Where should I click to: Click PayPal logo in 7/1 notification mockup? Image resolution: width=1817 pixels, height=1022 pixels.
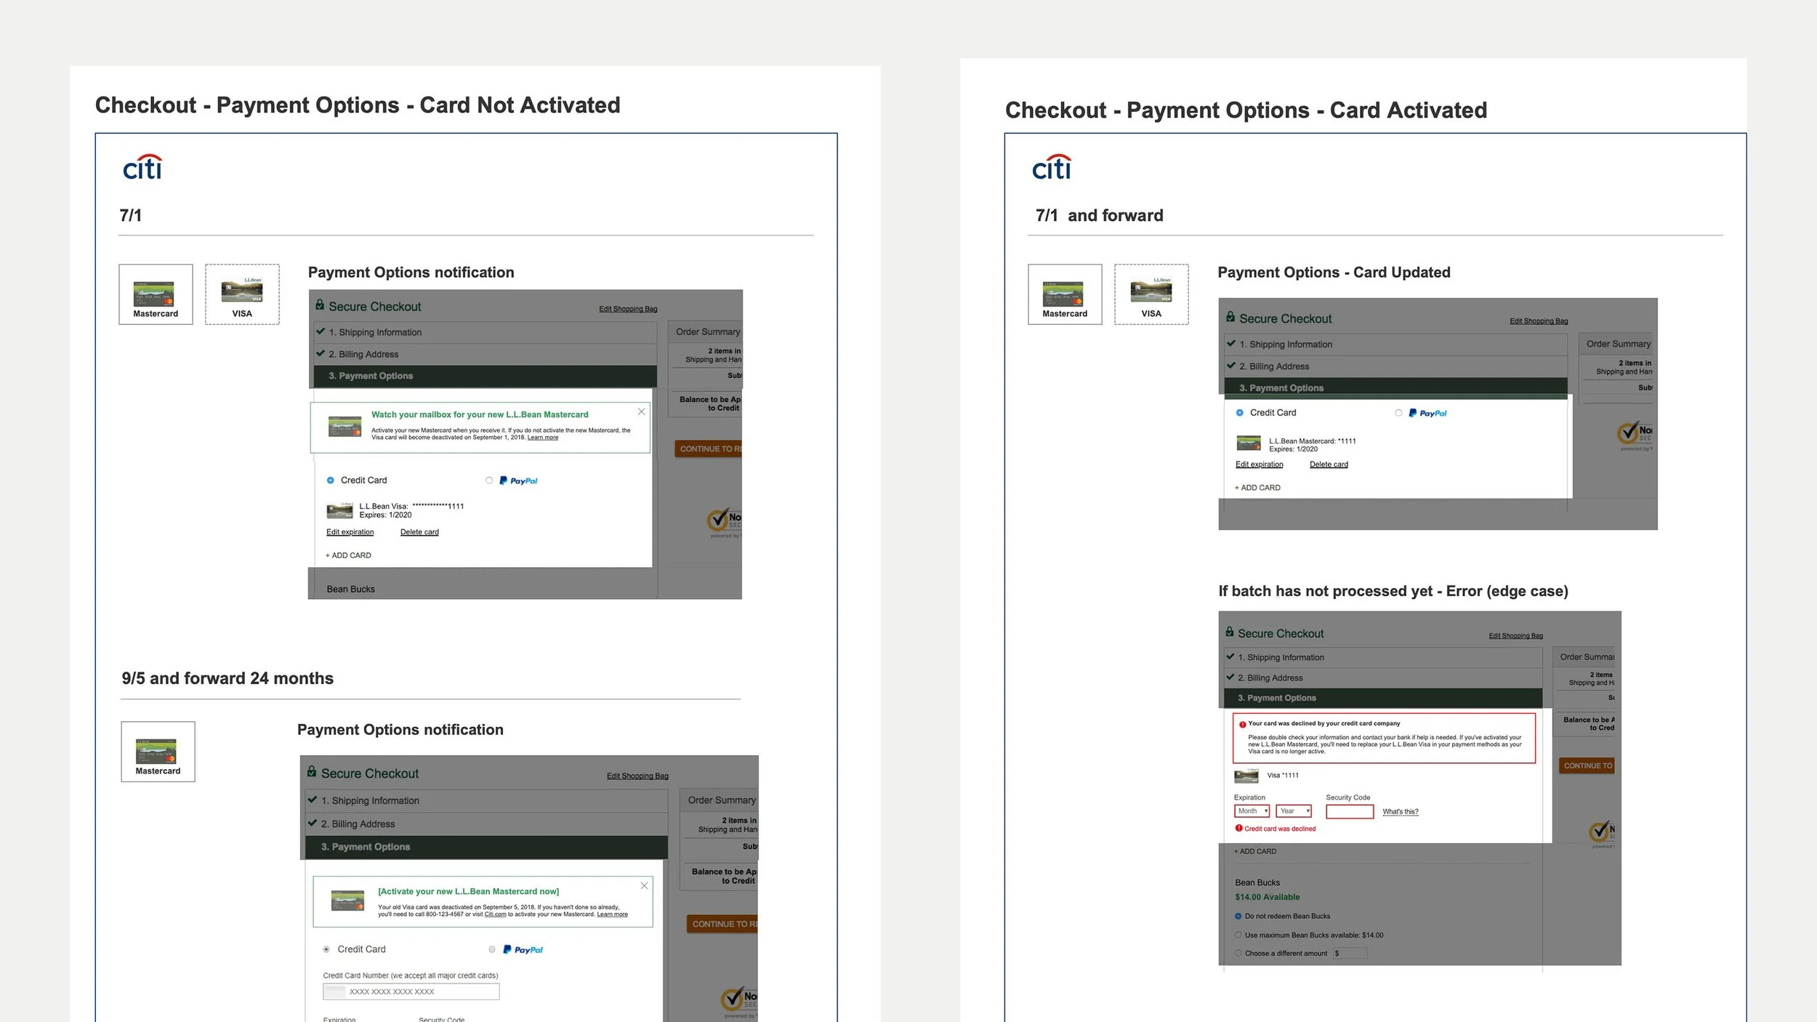pos(519,480)
